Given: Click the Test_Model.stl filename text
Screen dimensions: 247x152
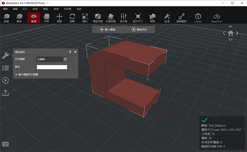Looking at the screenshot, I should pos(217,125).
